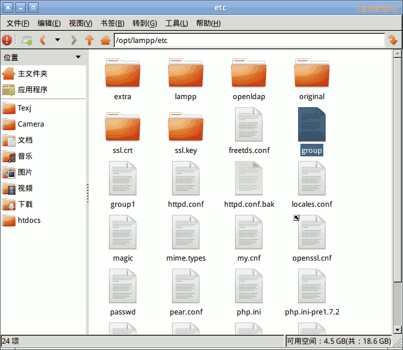The height and width of the screenshot is (350, 403).
Task: Click the side pane divider handle
Action: pos(88,192)
